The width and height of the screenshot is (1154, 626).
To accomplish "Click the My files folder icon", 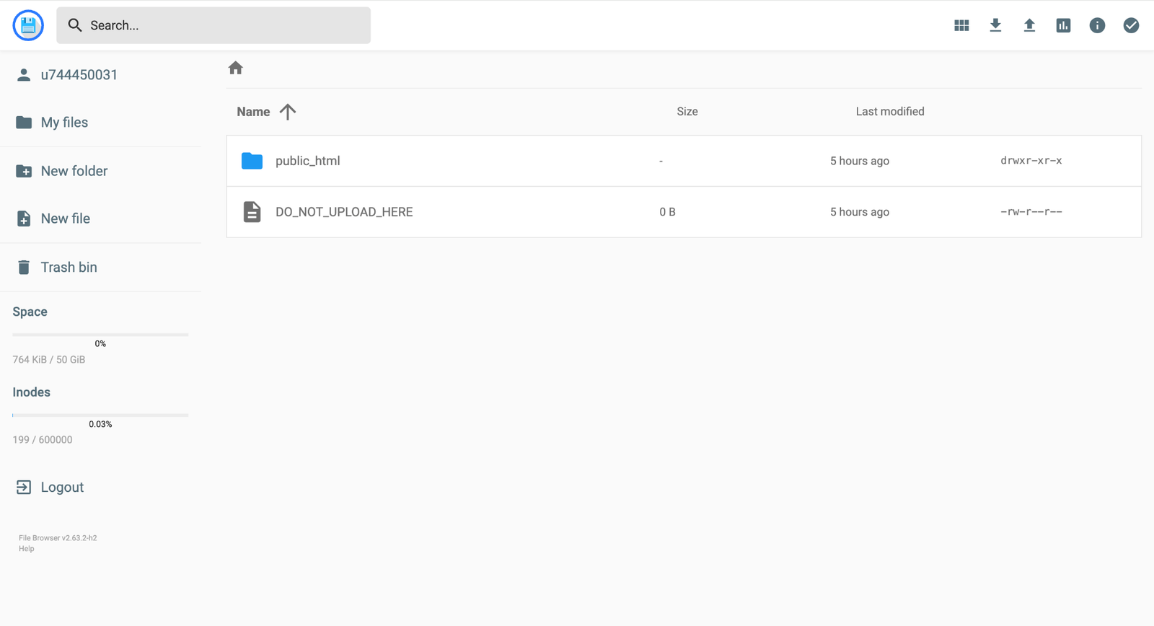I will pyautogui.click(x=24, y=123).
